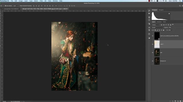Click the Wi-Fi icon in menu bar
This screenshot has height=102, width=183.
[x=163, y=1]
